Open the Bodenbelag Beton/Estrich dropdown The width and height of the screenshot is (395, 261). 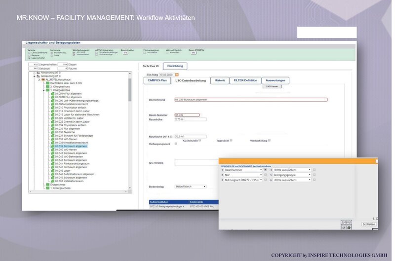pos(191,186)
